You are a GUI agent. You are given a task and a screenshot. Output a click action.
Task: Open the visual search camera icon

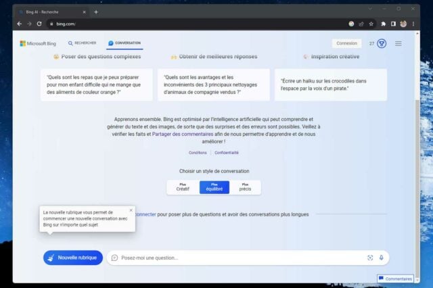click(370, 258)
